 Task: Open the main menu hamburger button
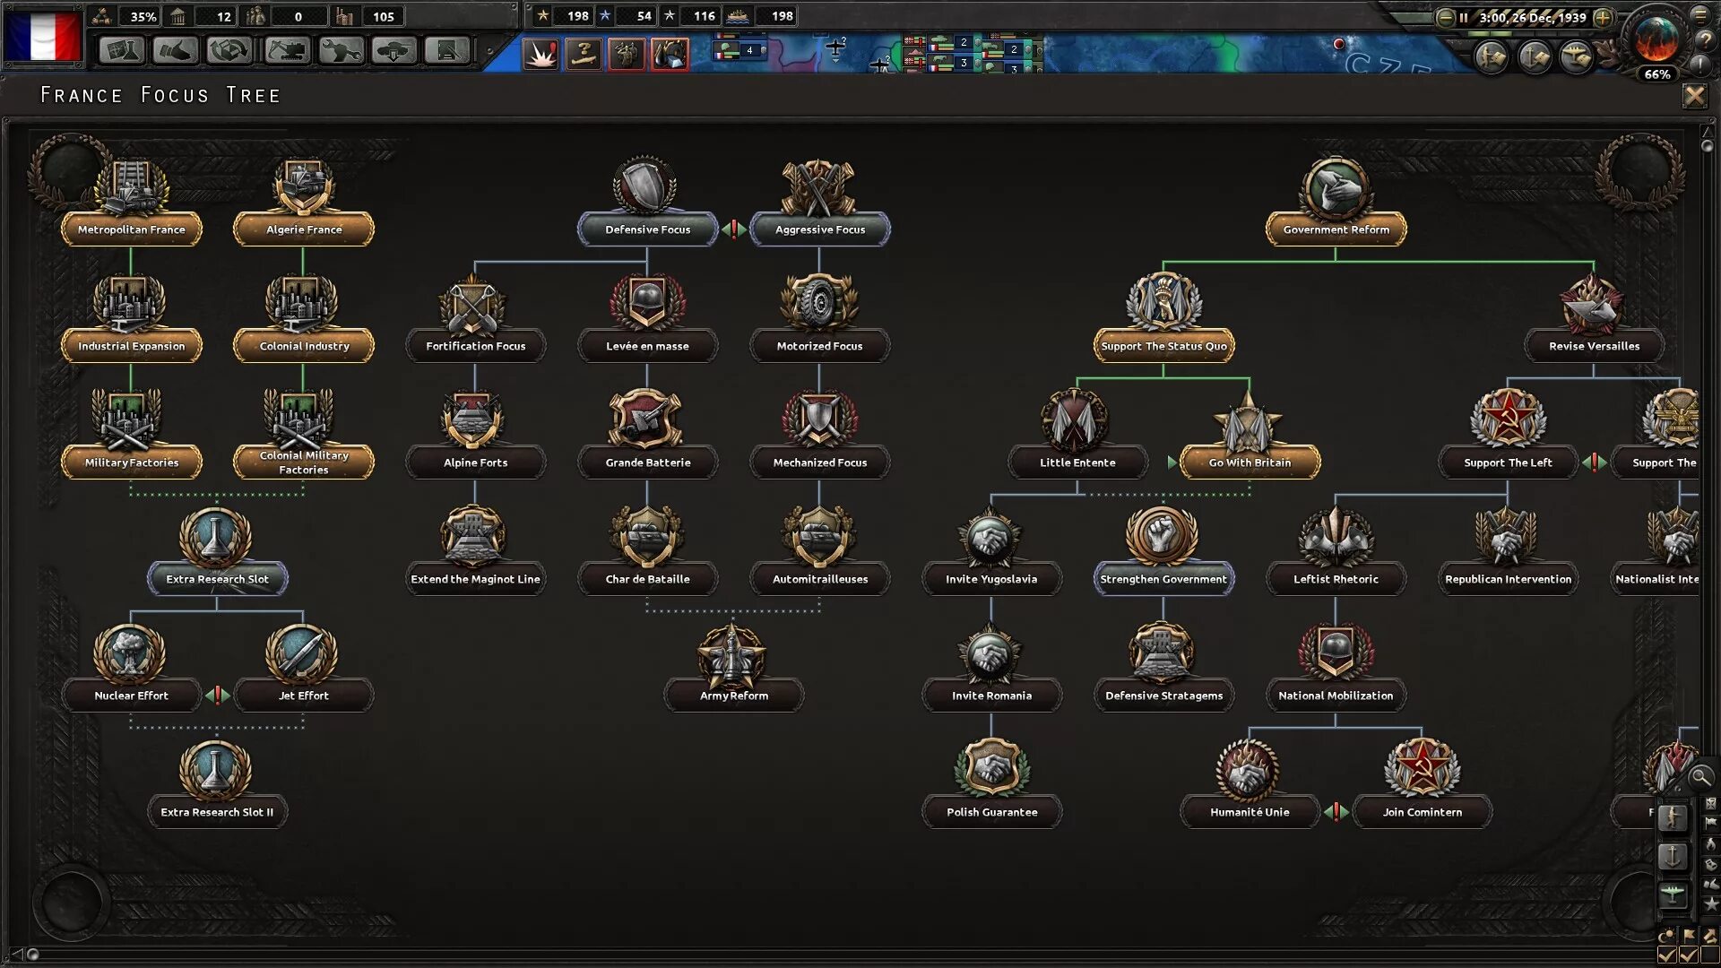click(x=1700, y=13)
